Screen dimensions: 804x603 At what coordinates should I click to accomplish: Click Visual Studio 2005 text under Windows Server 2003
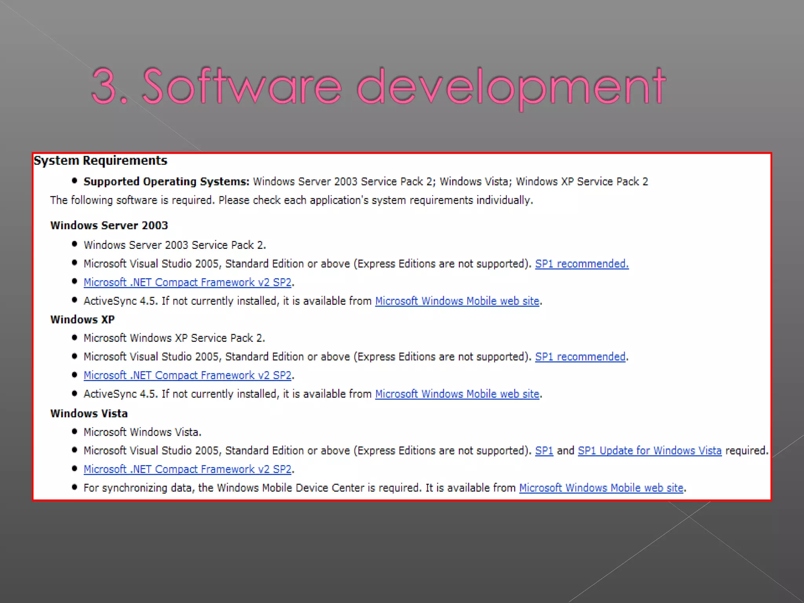(x=308, y=264)
